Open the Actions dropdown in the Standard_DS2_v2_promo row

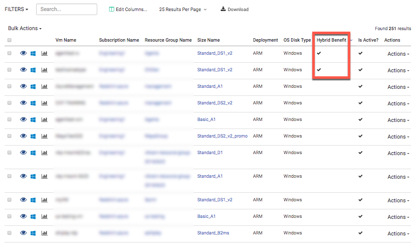point(398,137)
